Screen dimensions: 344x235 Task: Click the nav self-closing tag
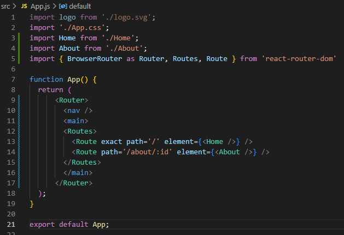78,111
